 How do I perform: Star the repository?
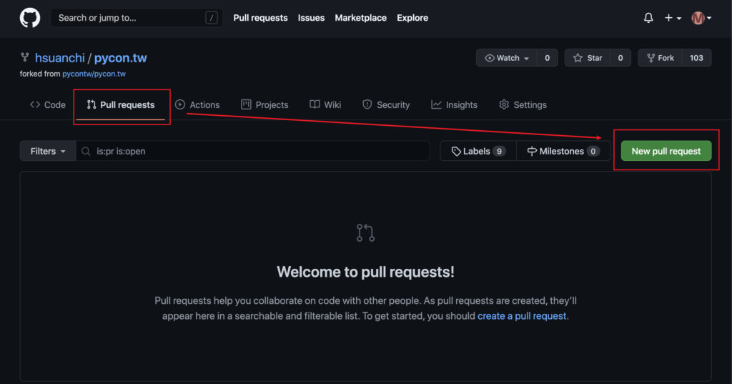(588, 58)
